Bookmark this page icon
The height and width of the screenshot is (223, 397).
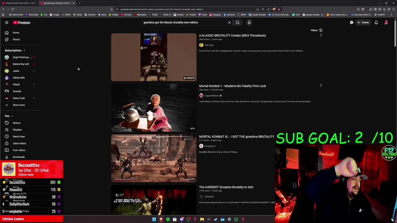tap(111, 9)
